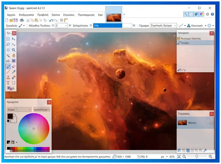Viewport: 221px width, 164px height.
Task: Decrease brush size with minus button
Action: 53,26
